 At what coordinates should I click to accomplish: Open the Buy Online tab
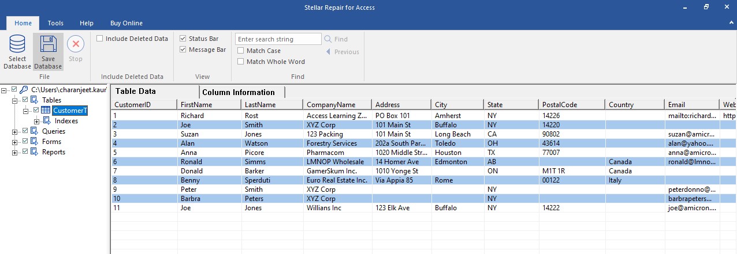coord(126,23)
